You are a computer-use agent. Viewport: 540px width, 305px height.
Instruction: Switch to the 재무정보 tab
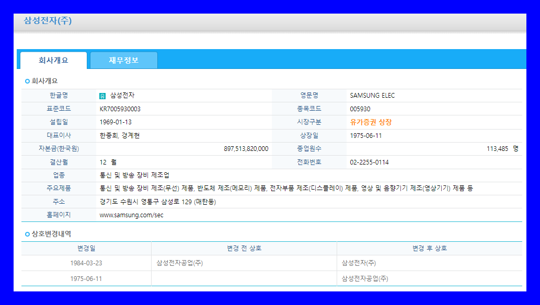pos(124,60)
